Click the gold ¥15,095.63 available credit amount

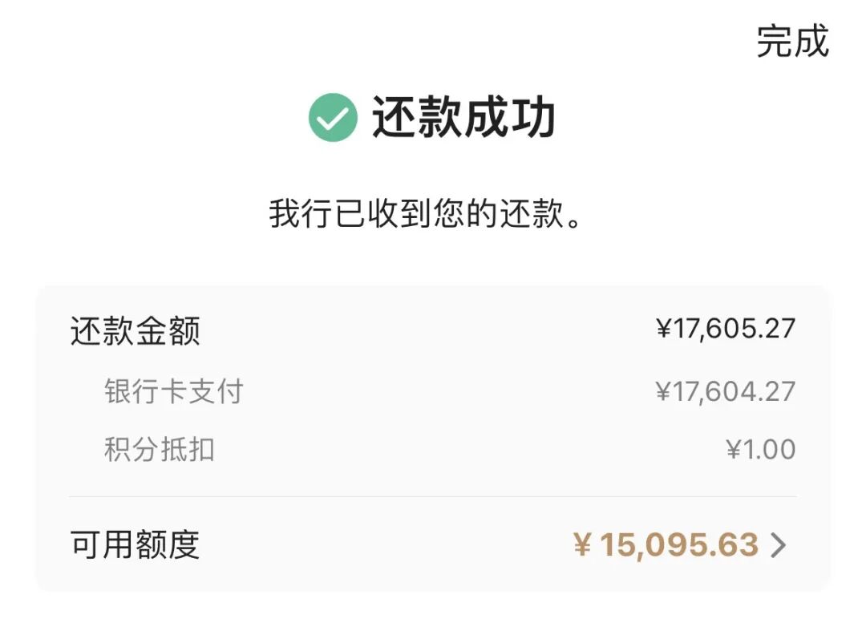click(666, 546)
